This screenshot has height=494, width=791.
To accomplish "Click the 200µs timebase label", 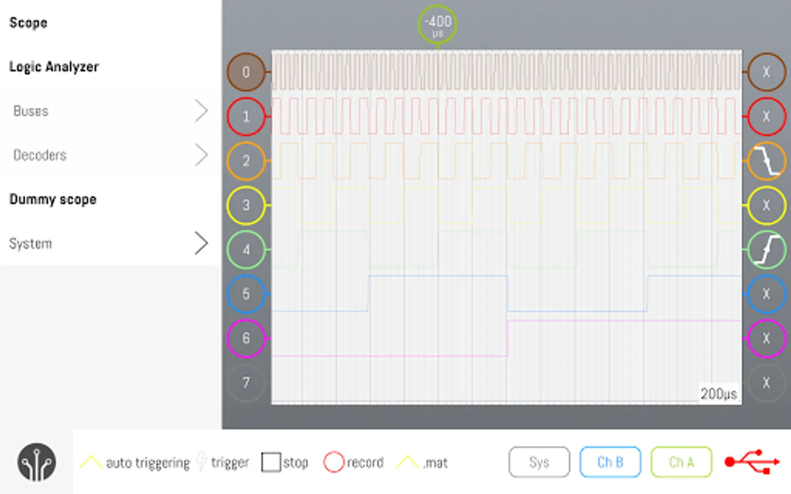I will click(x=718, y=394).
